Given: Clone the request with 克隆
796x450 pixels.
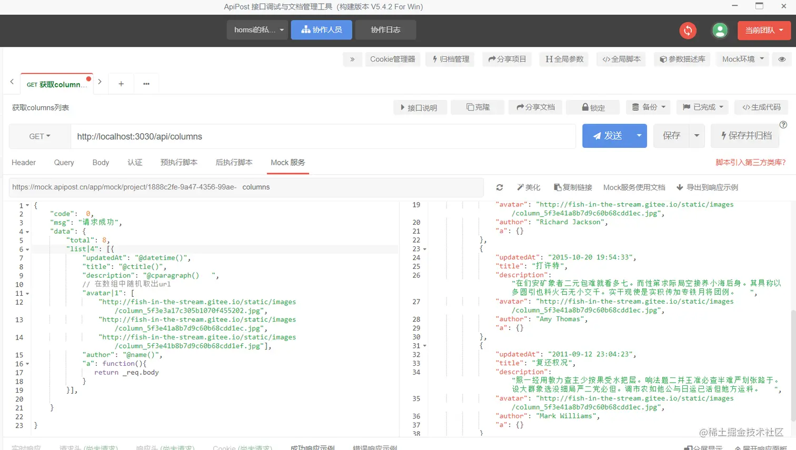Looking at the screenshot, I should 478,107.
